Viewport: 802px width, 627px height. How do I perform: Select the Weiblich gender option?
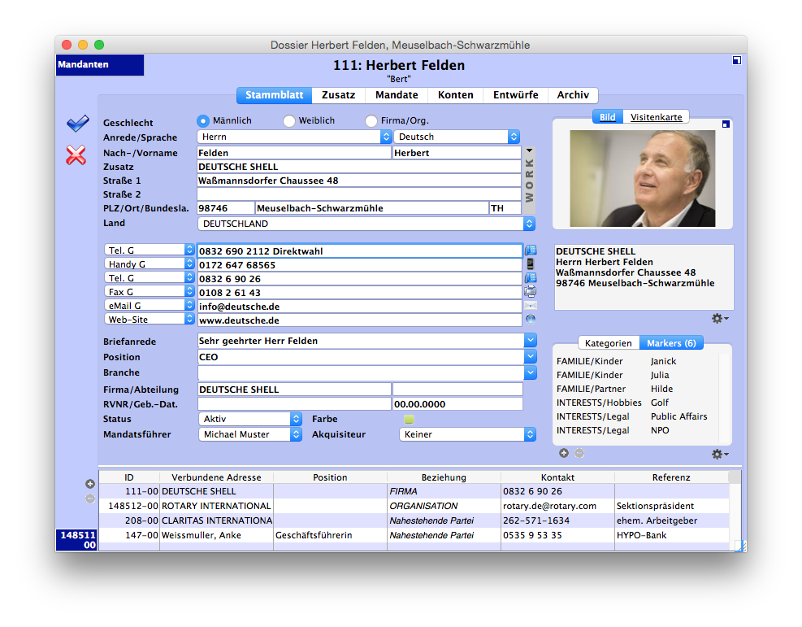tap(288, 120)
